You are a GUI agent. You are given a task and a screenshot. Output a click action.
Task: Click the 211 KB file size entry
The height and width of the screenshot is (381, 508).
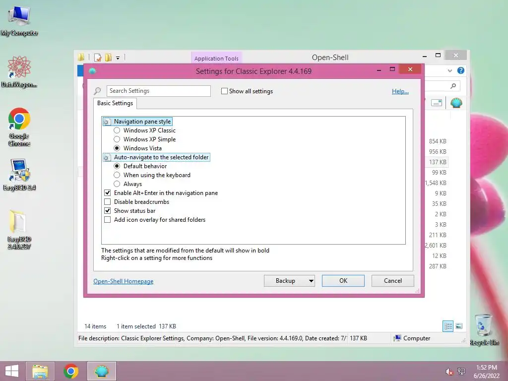tap(438, 235)
